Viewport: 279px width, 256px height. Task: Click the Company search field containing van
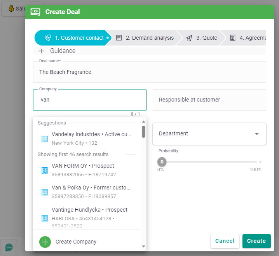coord(89,100)
